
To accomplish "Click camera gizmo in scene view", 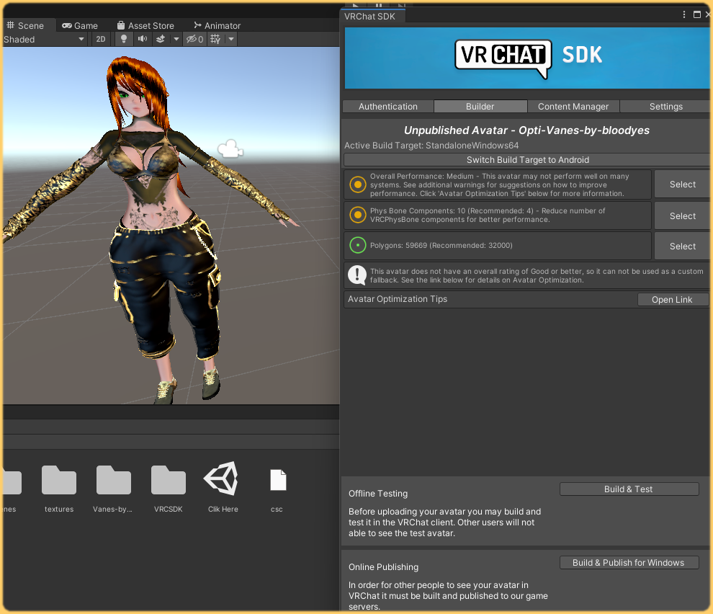I will coord(230,149).
